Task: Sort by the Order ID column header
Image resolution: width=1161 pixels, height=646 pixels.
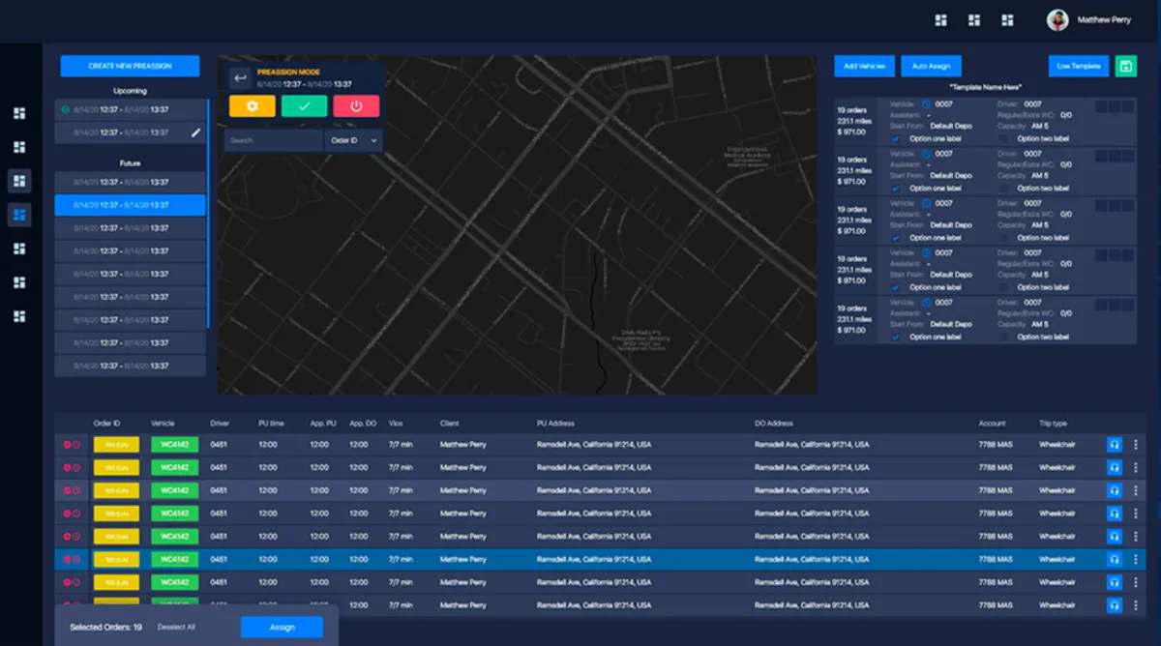Action: (106, 423)
